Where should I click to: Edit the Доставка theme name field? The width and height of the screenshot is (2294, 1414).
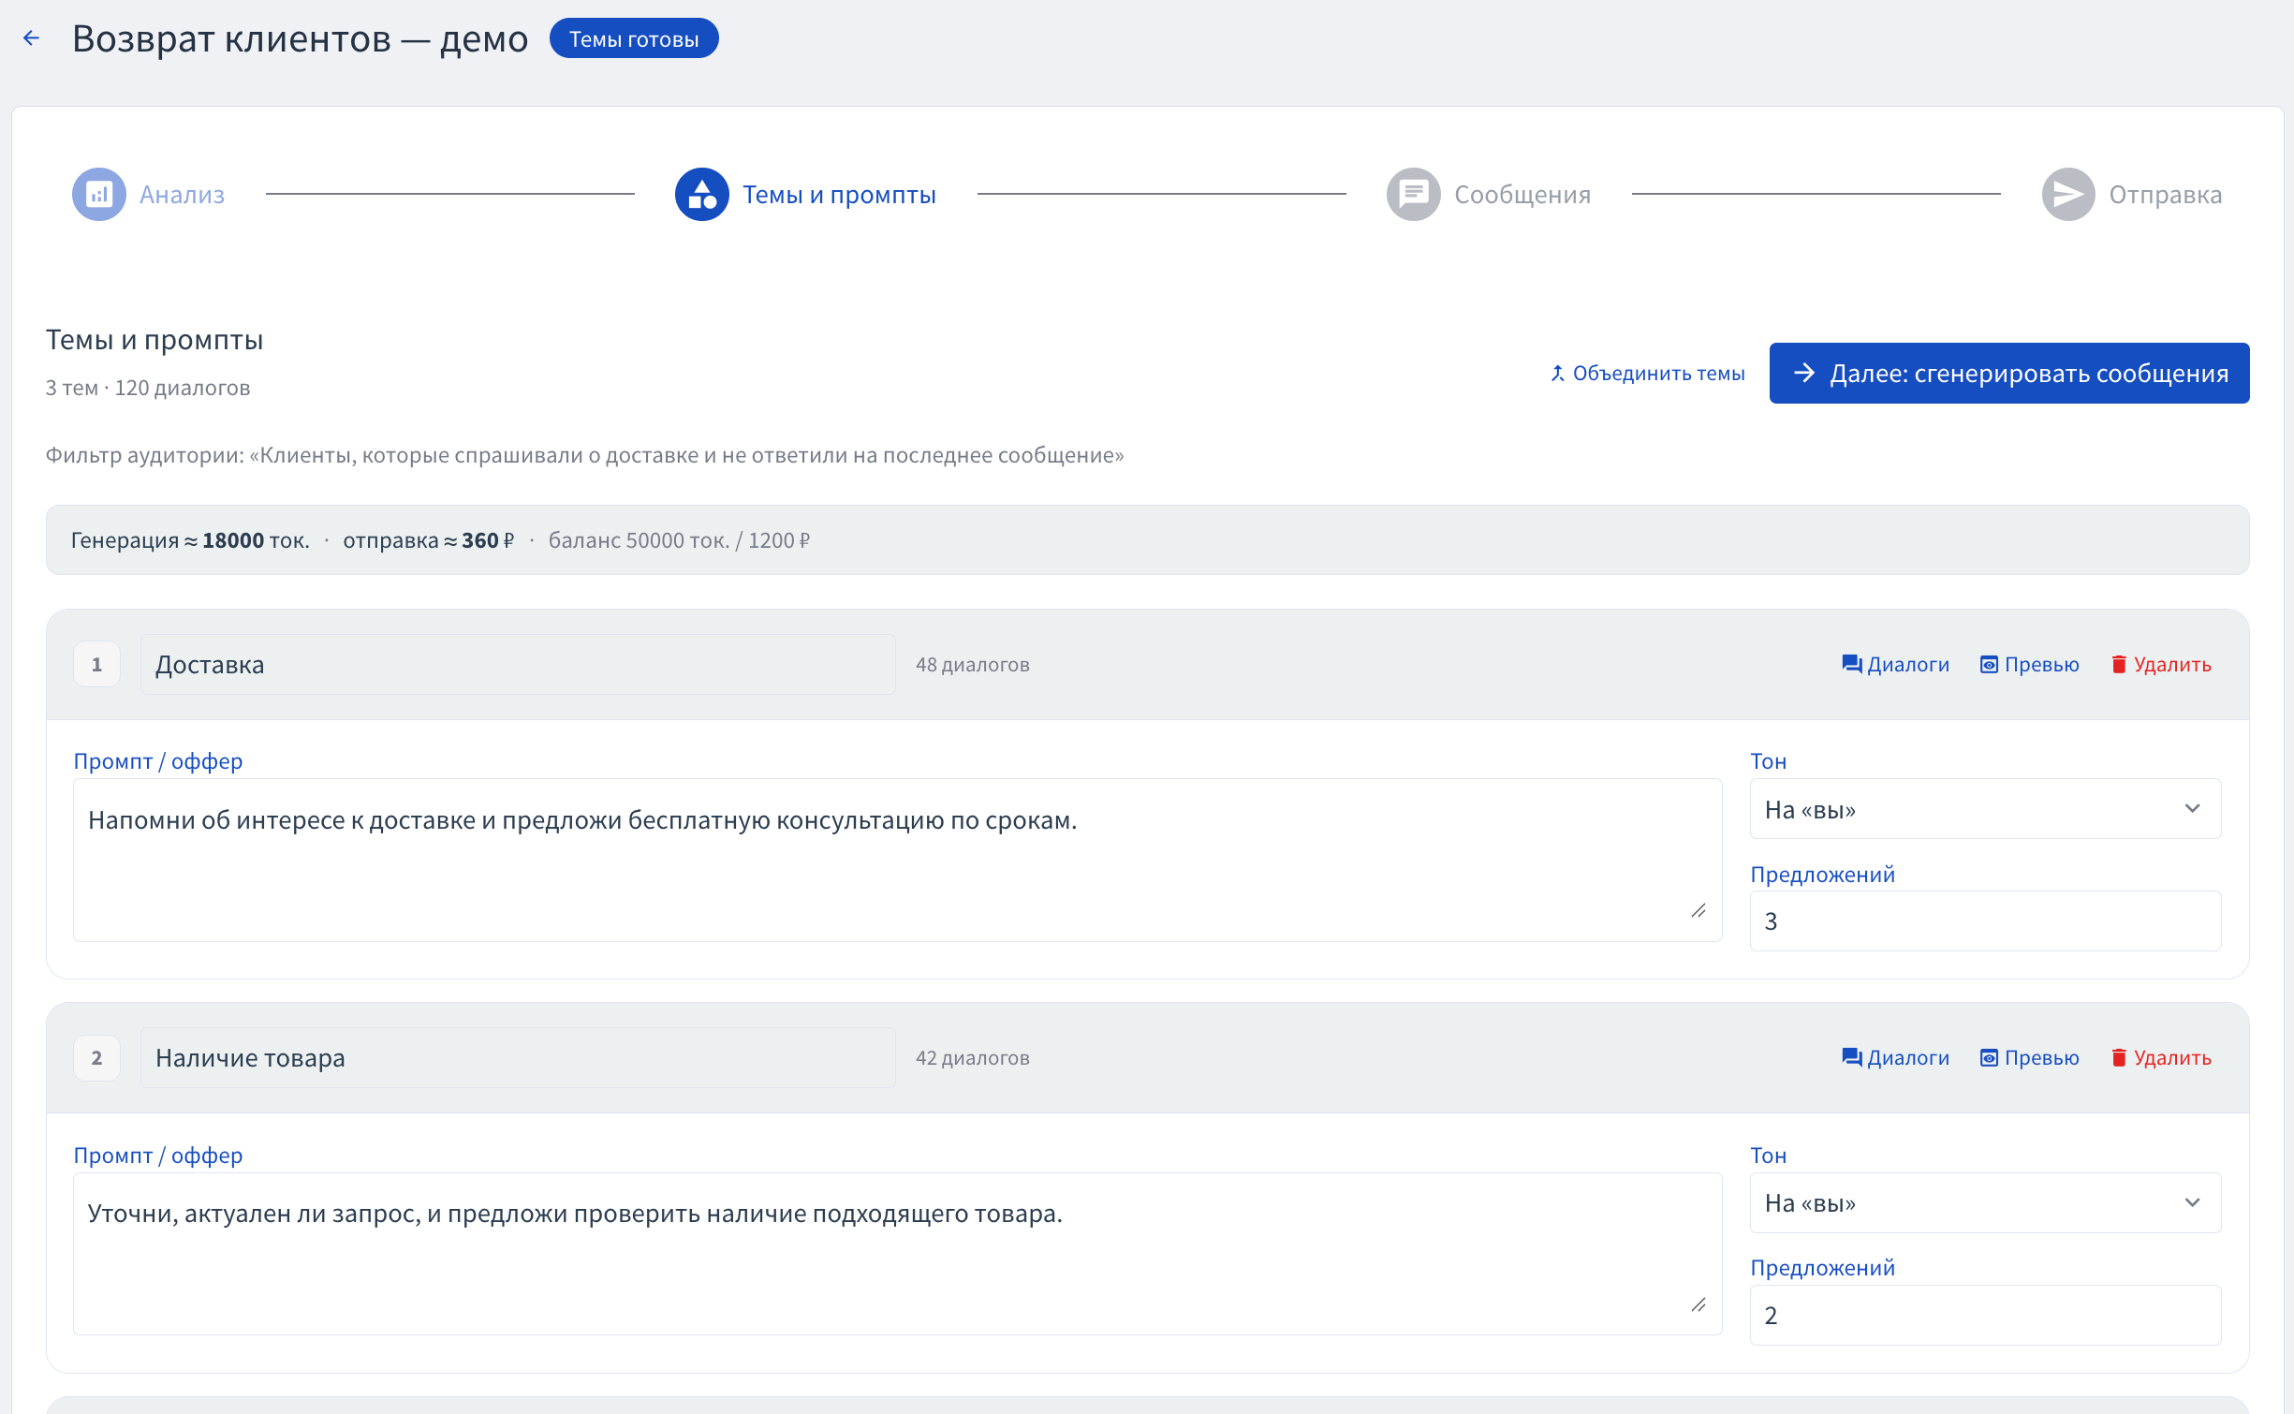click(518, 664)
